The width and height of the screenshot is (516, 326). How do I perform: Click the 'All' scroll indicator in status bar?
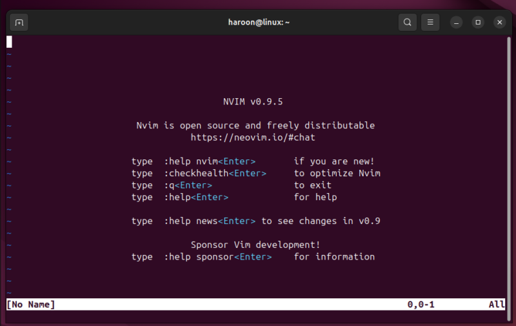click(497, 305)
